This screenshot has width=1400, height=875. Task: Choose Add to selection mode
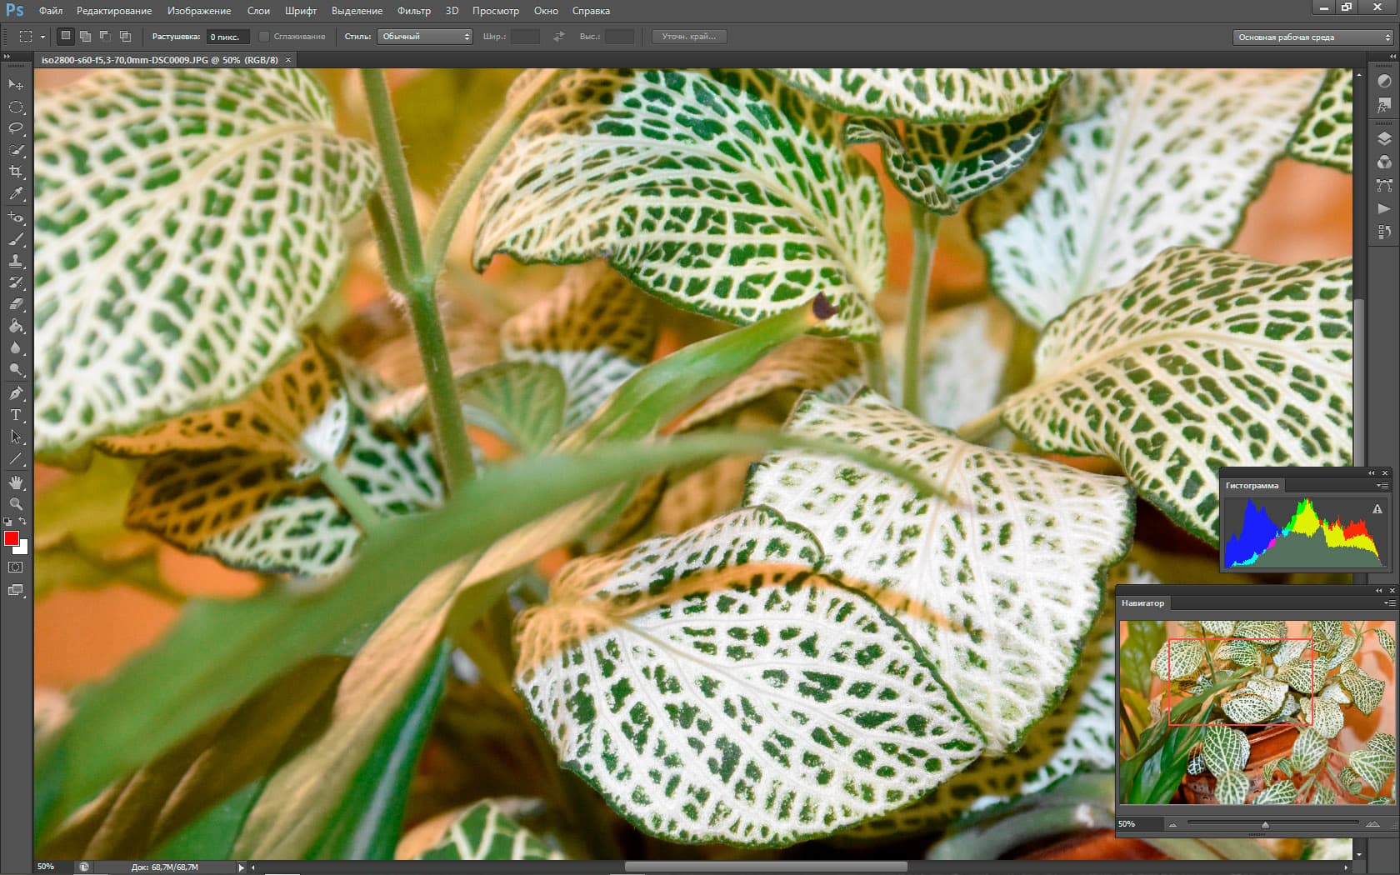[x=85, y=36]
